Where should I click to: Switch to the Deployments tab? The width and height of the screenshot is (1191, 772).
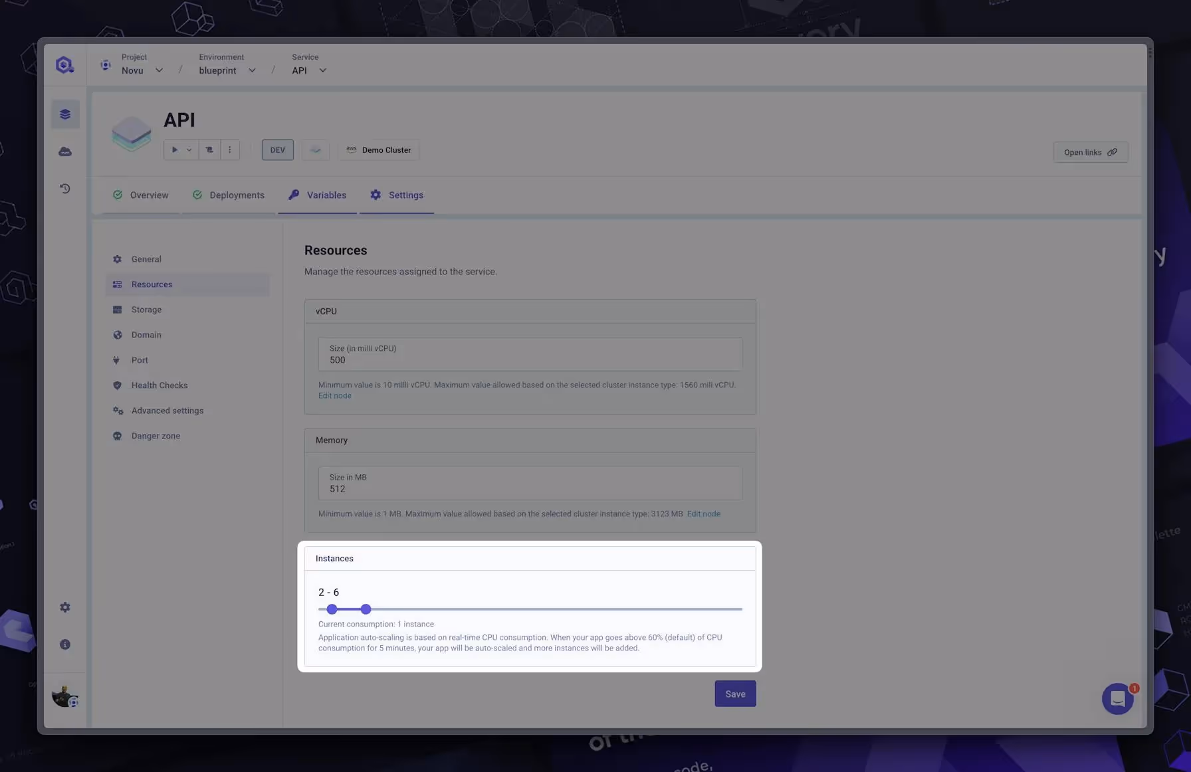237,195
